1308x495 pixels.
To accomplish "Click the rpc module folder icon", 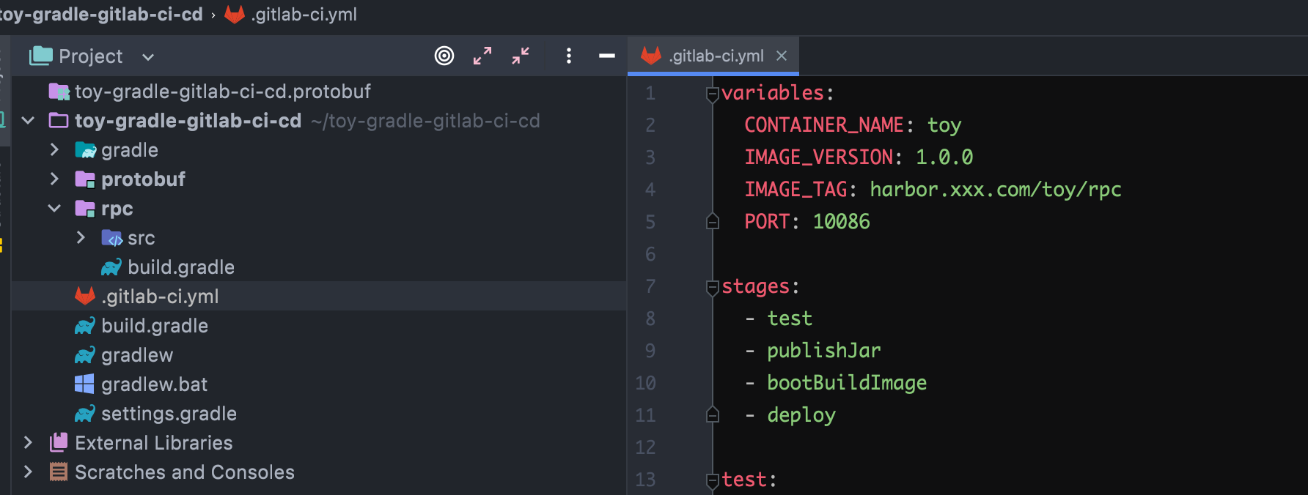I will [x=85, y=209].
